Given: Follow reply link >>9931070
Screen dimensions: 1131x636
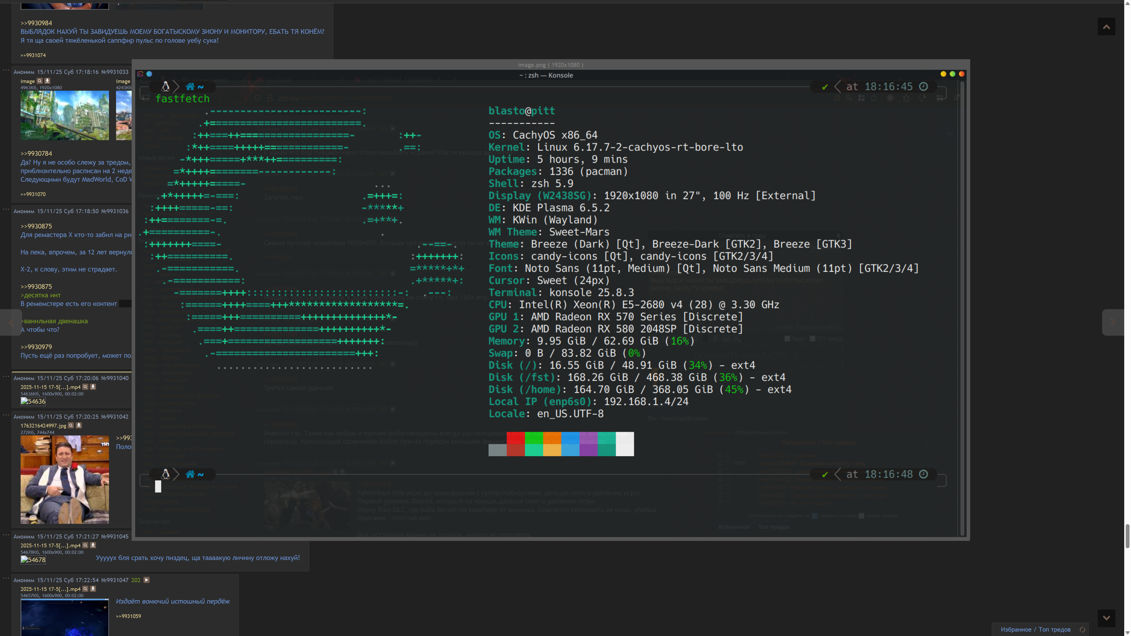Looking at the screenshot, I should click(x=33, y=194).
